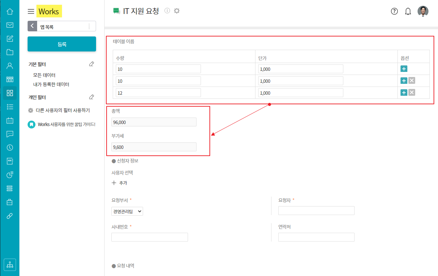Click the info icon beside IT 지원 요청
This screenshot has height=276, width=438.
(x=167, y=11)
